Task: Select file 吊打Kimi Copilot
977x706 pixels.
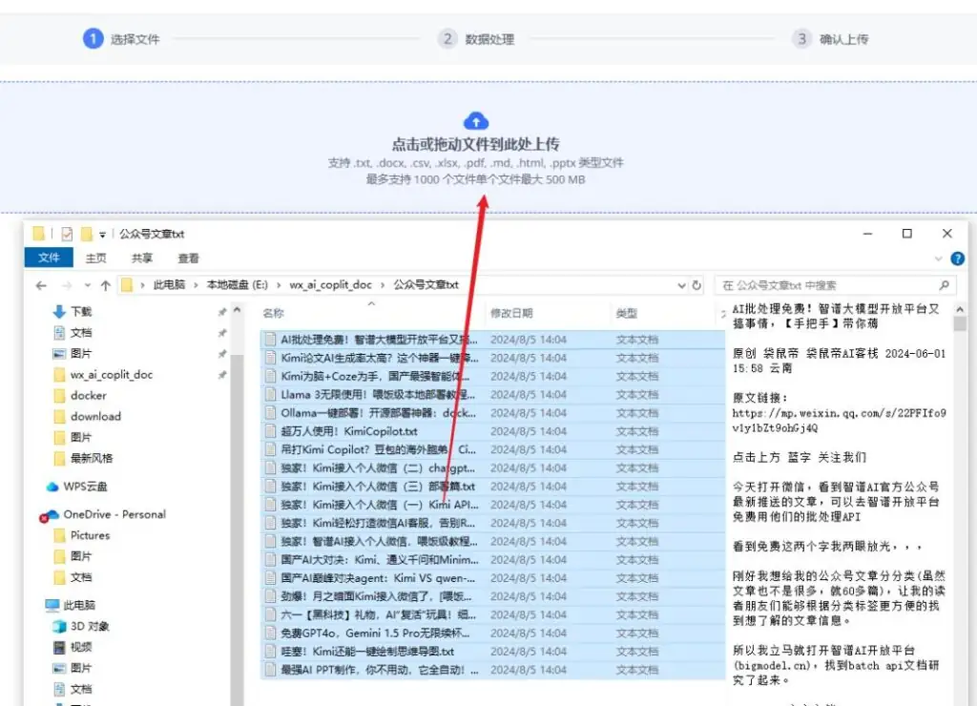Action: (492, 449)
